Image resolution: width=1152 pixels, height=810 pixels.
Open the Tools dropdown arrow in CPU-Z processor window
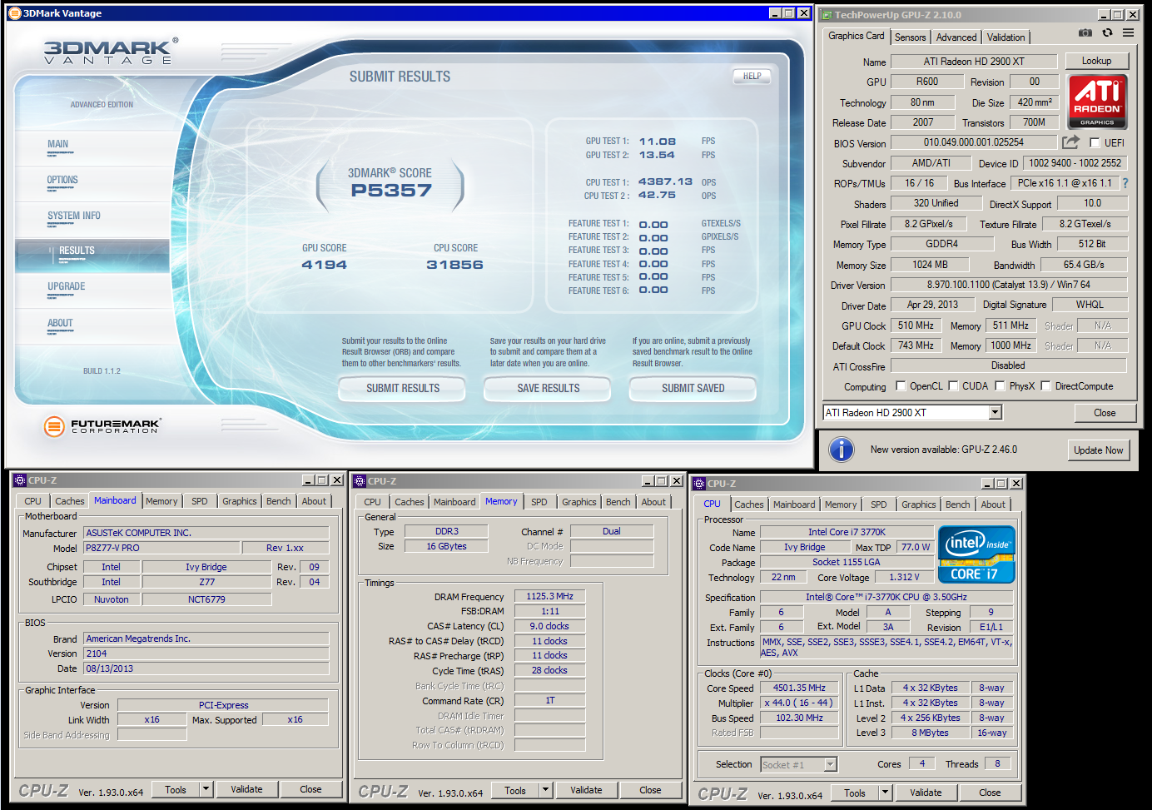[x=885, y=793]
